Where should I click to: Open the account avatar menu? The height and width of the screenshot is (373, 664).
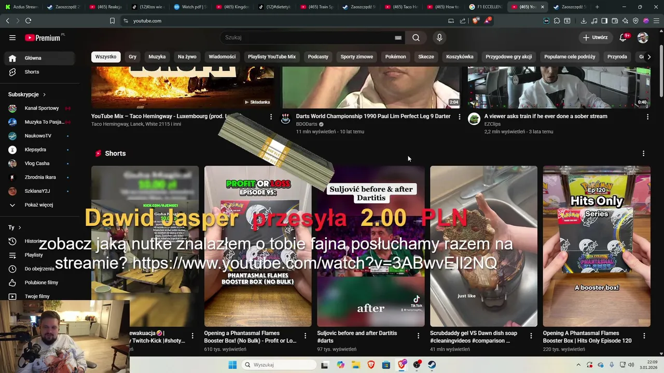coord(643,37)
